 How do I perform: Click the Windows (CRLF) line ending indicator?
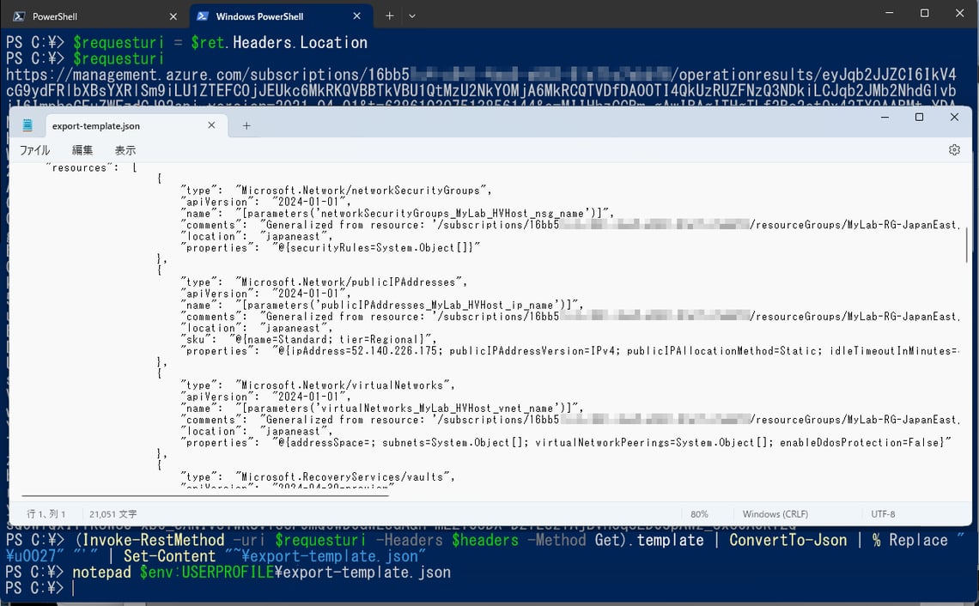(x=775, y=514)
